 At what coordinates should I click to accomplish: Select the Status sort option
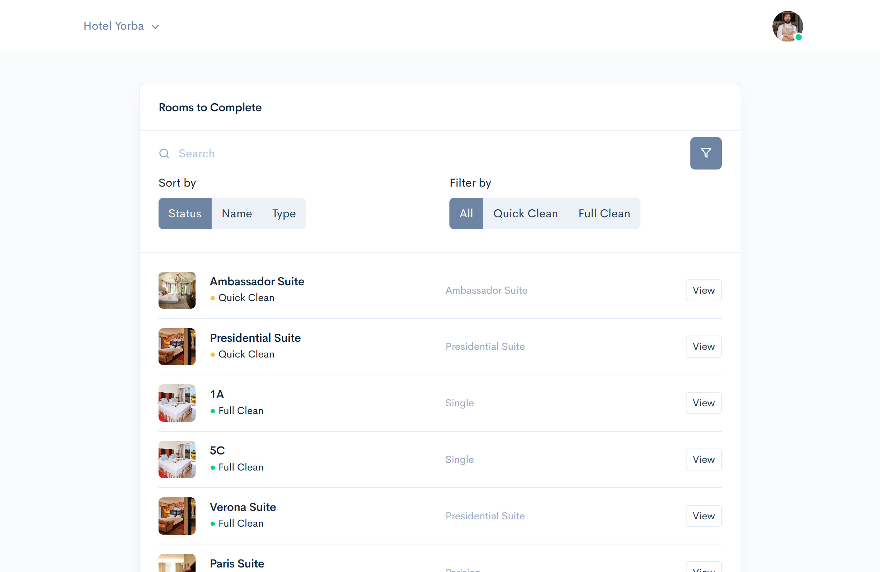tap(185, 213)
